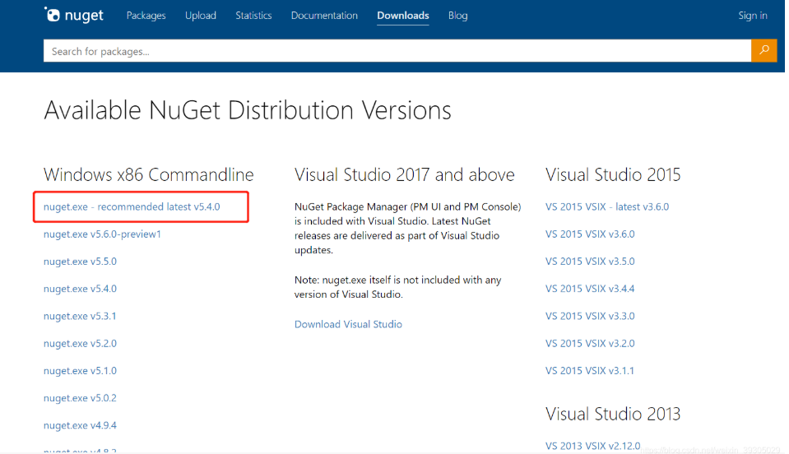
Task: Download VS 2015 VSIX v3.1.1
Action: 590,371
